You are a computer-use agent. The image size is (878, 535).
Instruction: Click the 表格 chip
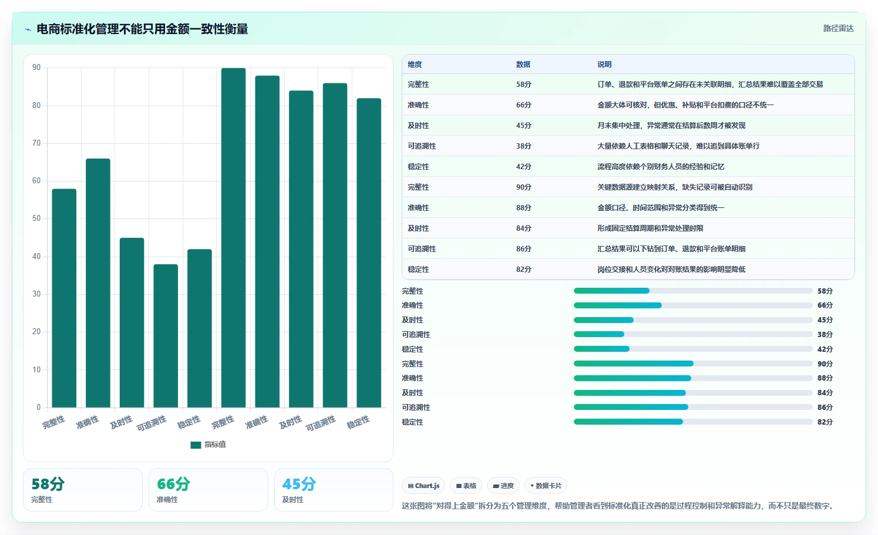pyautogui.click(x=466, y=486)
